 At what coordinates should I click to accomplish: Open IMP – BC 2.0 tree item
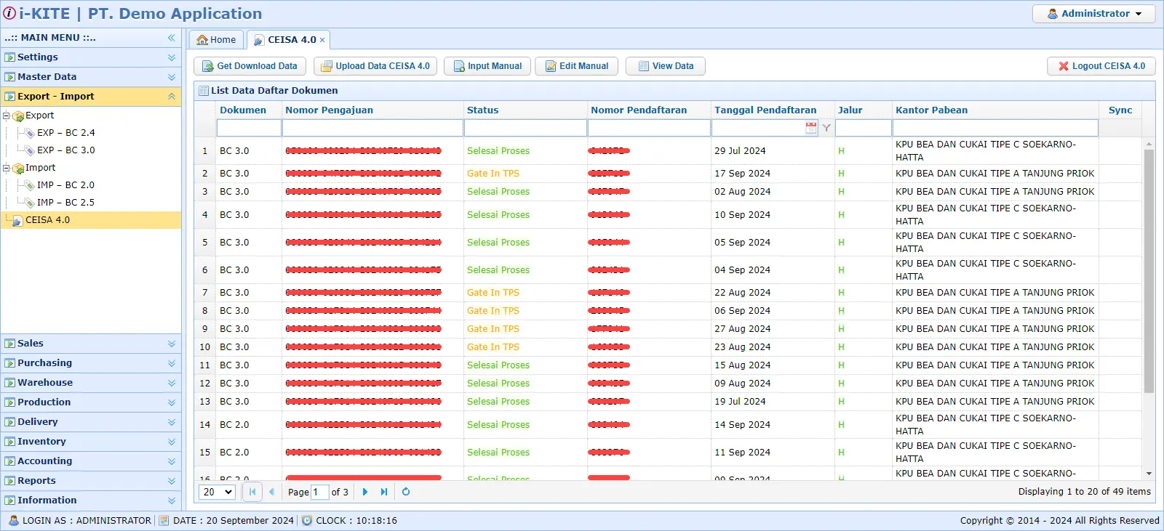coord(65,185)
